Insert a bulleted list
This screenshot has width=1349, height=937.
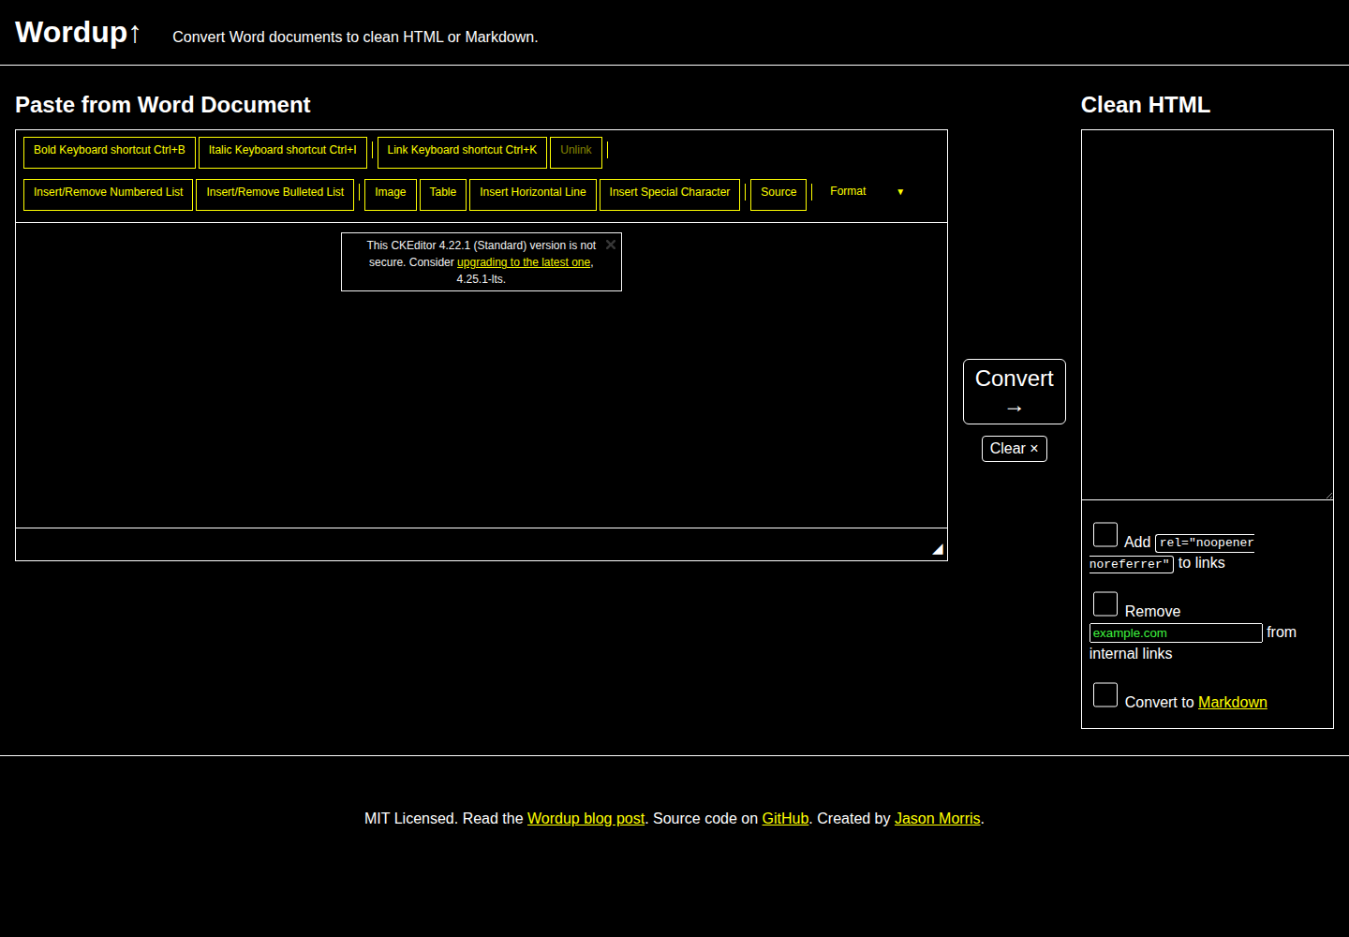click(274, 193)
